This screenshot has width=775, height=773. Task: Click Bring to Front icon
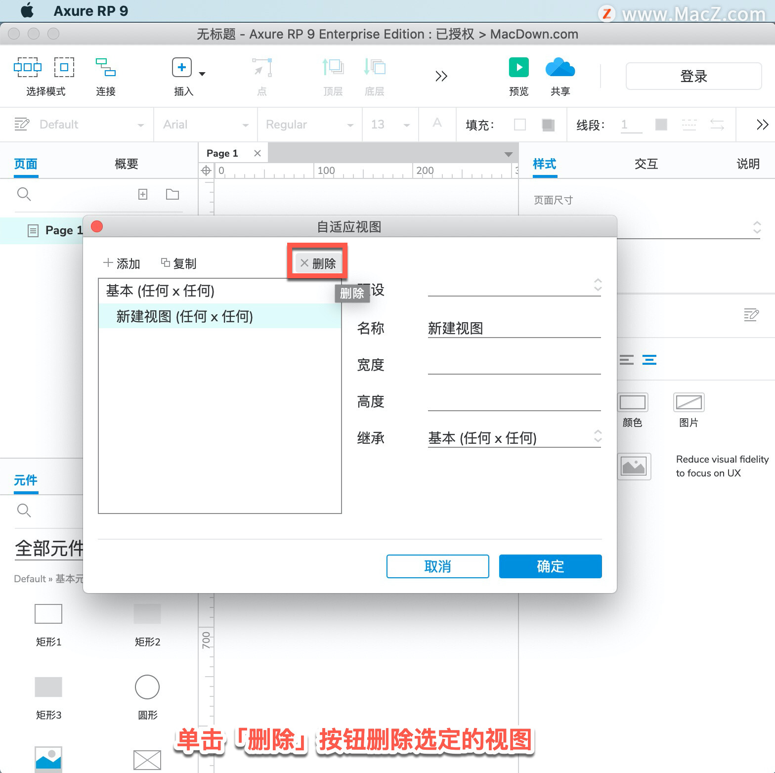coord(333,67)
